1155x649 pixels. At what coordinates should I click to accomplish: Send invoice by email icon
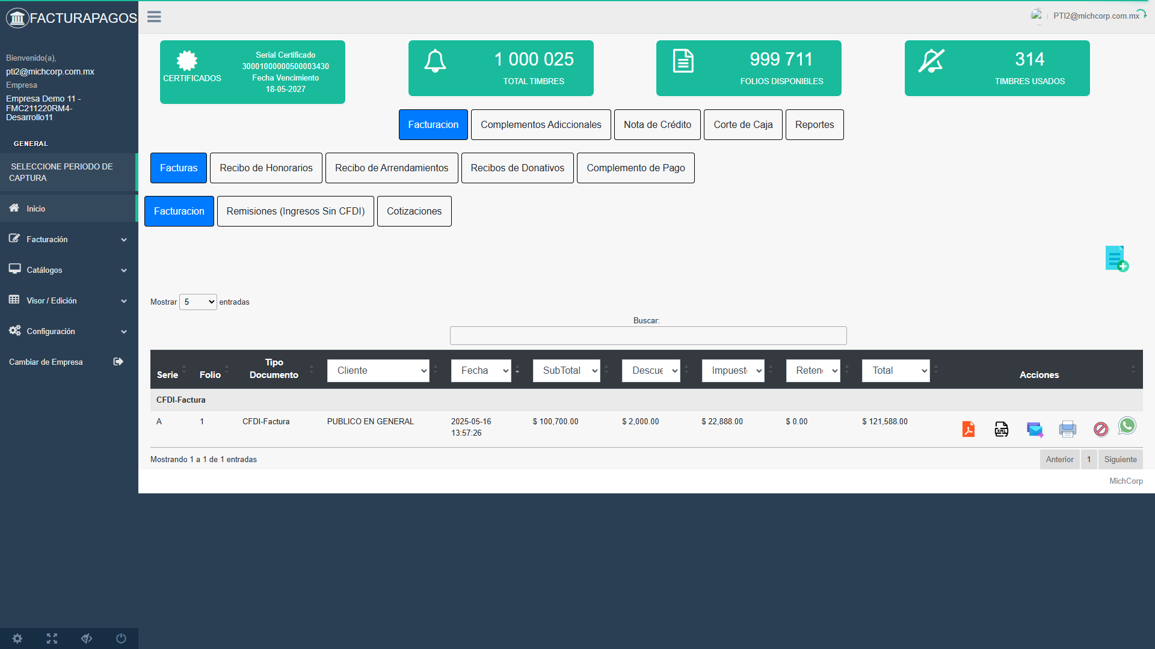[x=1035, y=429]
